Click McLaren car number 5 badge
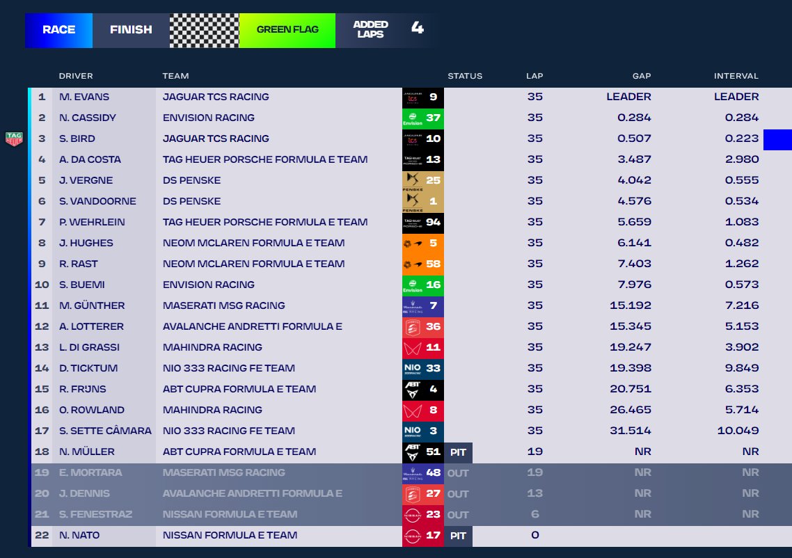 pos(422,244)
